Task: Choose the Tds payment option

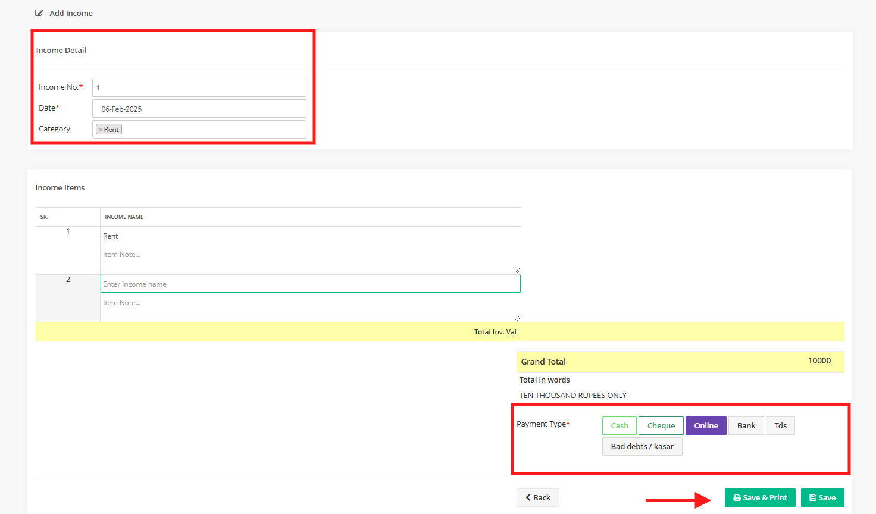Action: click(780, 426)
